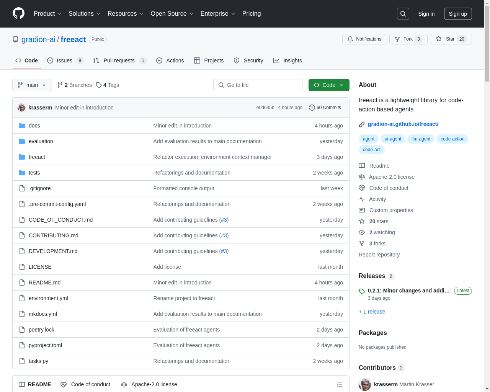The width and height of the screenshot is (490, 392).
Task: Click the krasserm avatar in commit header
Action: [x=21, y=108]
